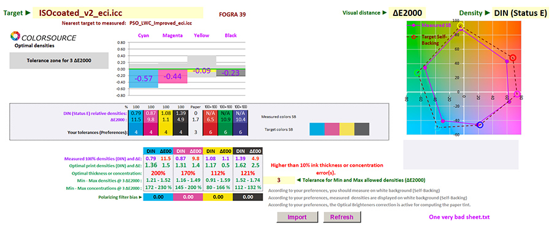Click the Paper ΔE2000 value 1.7
This screenshot has height=231, width=557.
[195, 120]
